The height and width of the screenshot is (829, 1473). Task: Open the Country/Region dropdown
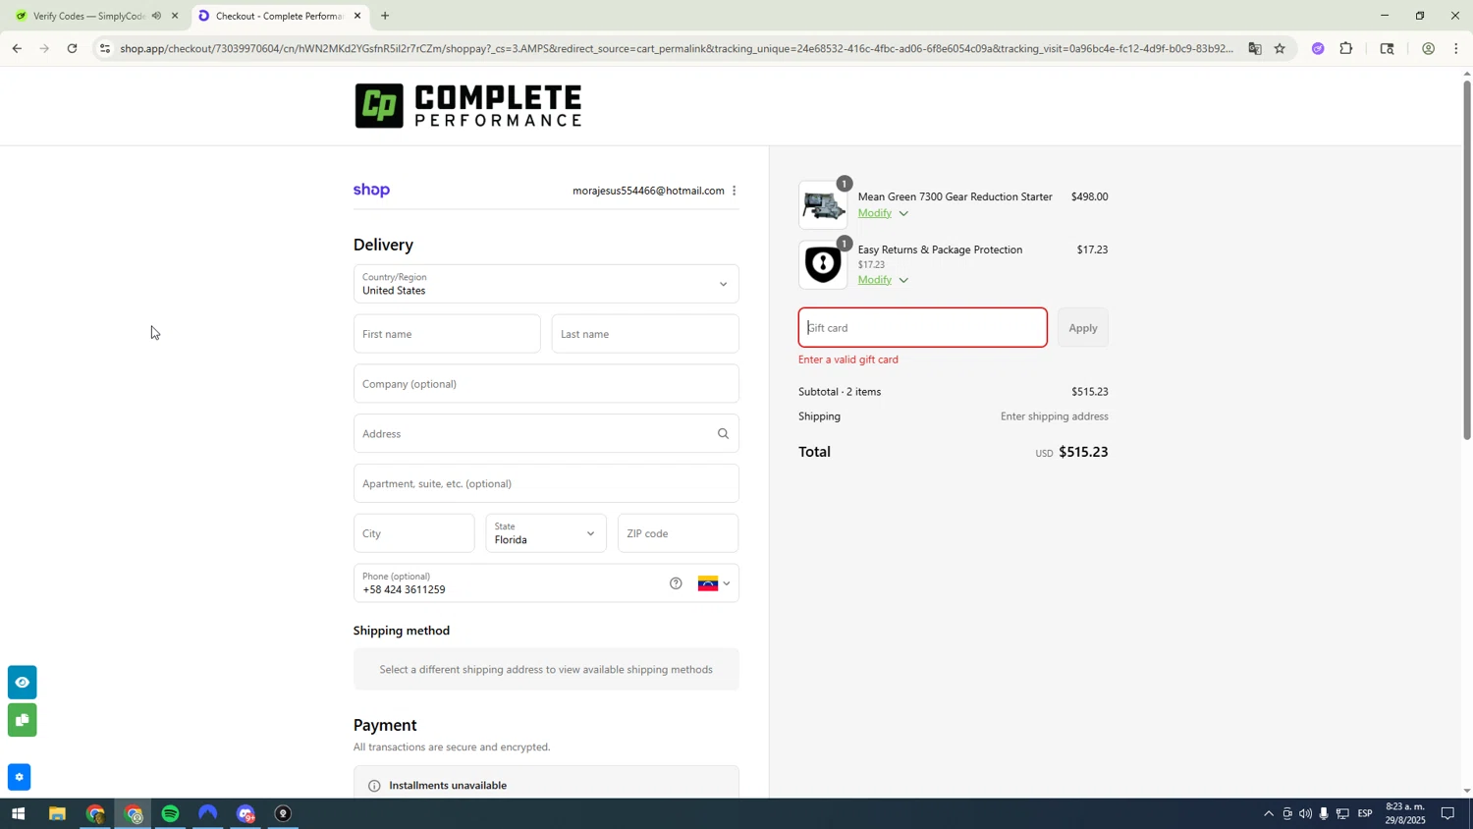(546, 284)
